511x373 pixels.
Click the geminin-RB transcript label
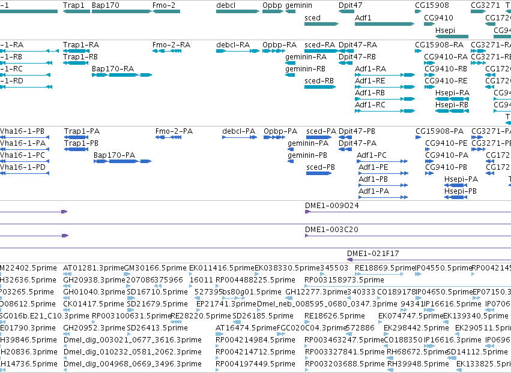point(306,69)
